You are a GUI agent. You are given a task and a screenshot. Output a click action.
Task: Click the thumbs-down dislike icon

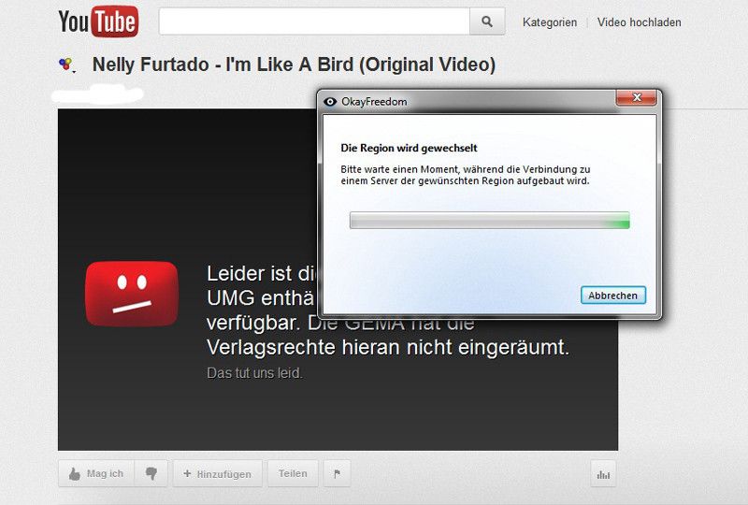click(151, 473)
